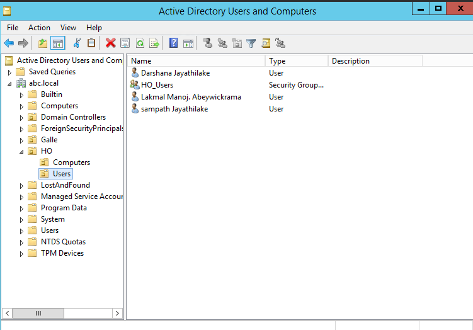Image resolution: width=473 pixels, height=330 pixels.
Task: Expand the System container arrow
Action: click(21, 220)
